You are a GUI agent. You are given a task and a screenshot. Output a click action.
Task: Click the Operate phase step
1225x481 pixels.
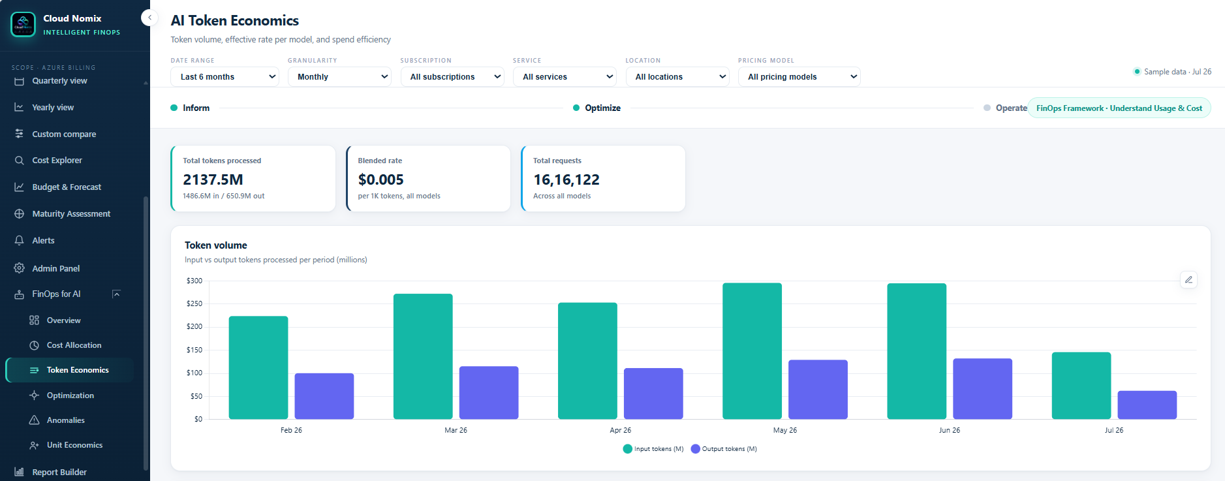point(1005,108)
